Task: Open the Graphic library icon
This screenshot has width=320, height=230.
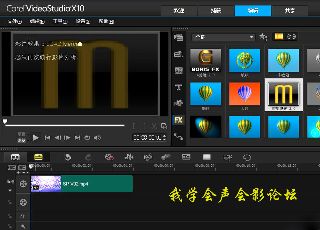Action: point(178,103)
